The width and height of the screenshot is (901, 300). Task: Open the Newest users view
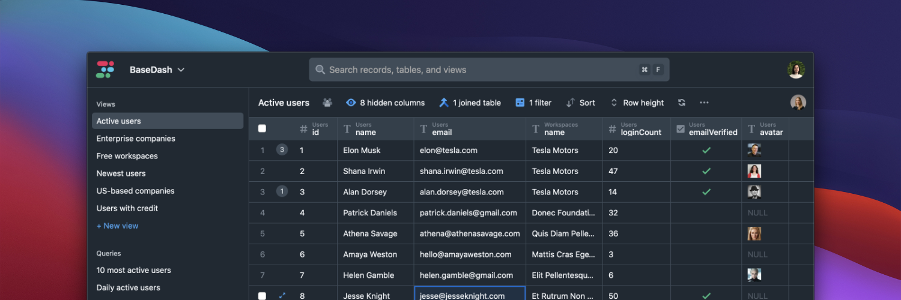point(121,173)
